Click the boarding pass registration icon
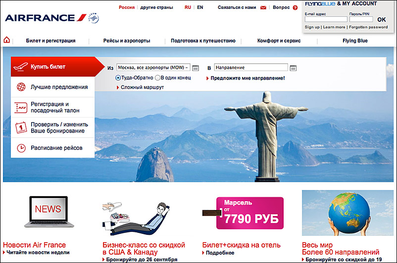The width and height of the screenshot is (397, 263). [21, 107]
